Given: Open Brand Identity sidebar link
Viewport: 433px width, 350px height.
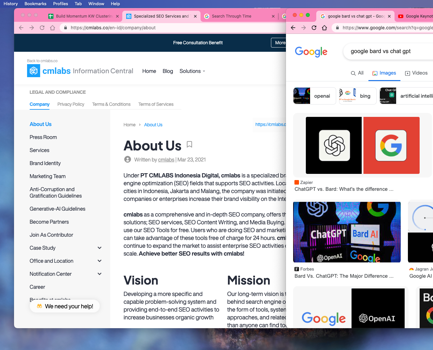Looking at the screenshot, I should pos(45,163).
